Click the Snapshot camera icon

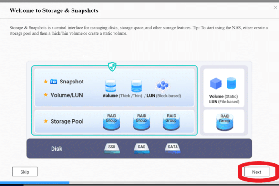tap(53, 82)
